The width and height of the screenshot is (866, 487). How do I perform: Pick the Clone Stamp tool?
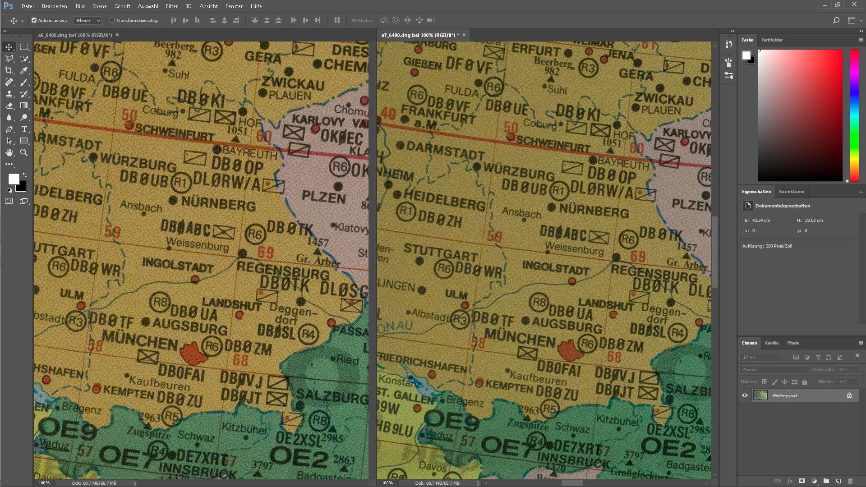[9, 94]
